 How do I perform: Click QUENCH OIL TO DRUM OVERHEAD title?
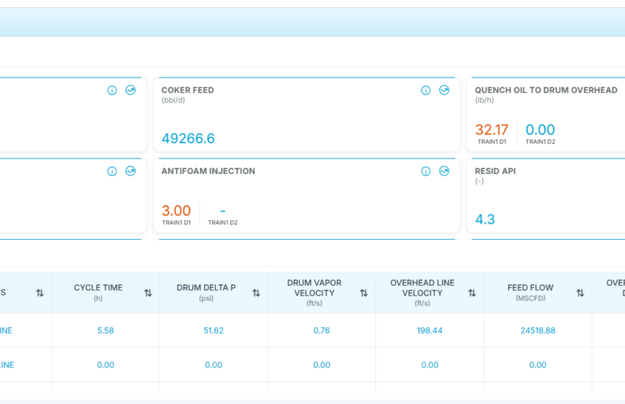coord(546,91)
